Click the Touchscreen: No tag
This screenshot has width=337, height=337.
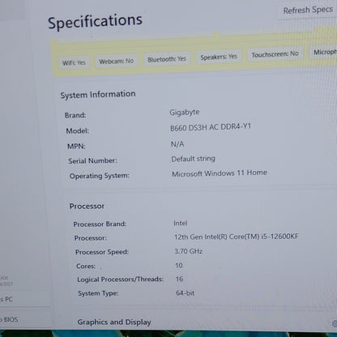click(275, 54)
